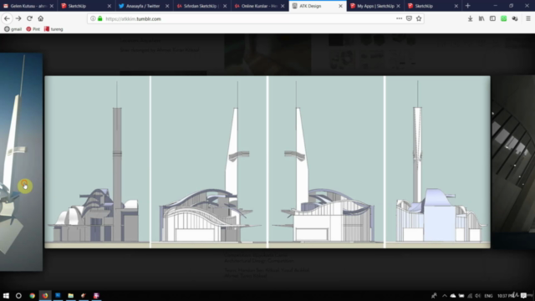Go forward to the next page

[18, 18]
